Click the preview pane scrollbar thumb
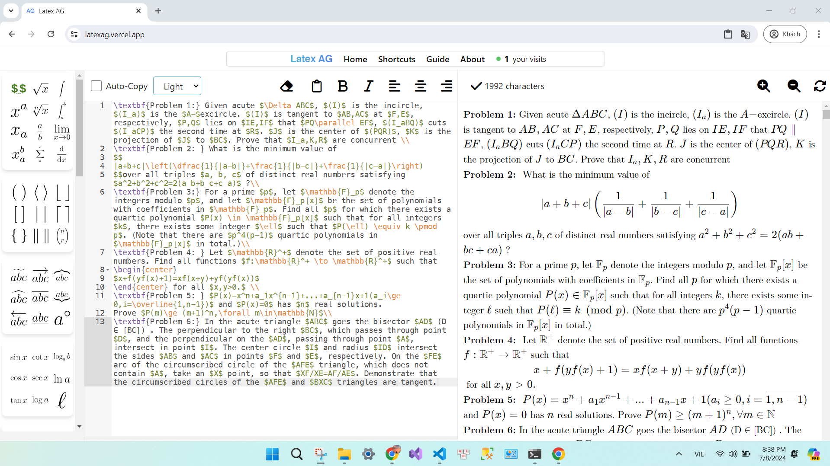Image resolution: width=830 pixels, height=466 pixels. (826, 115)
